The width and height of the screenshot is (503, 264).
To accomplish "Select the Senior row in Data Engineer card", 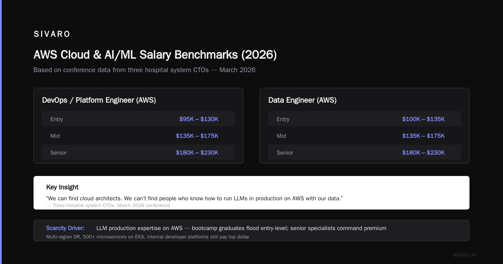I will 365,153.
